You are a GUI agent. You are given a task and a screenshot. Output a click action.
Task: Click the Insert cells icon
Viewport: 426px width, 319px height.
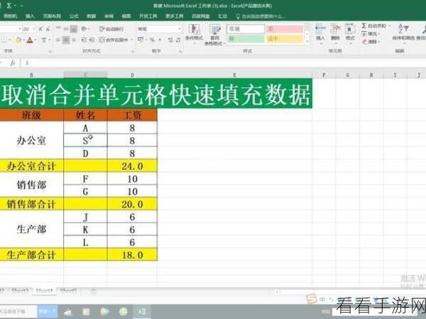coord(320,29)
